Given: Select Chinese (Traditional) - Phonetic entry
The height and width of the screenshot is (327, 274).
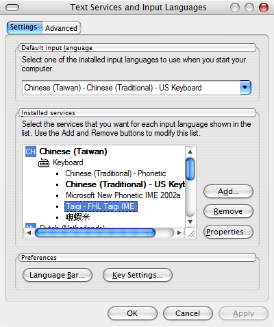Looking at the screenshot, I should (x=116, y=173).
